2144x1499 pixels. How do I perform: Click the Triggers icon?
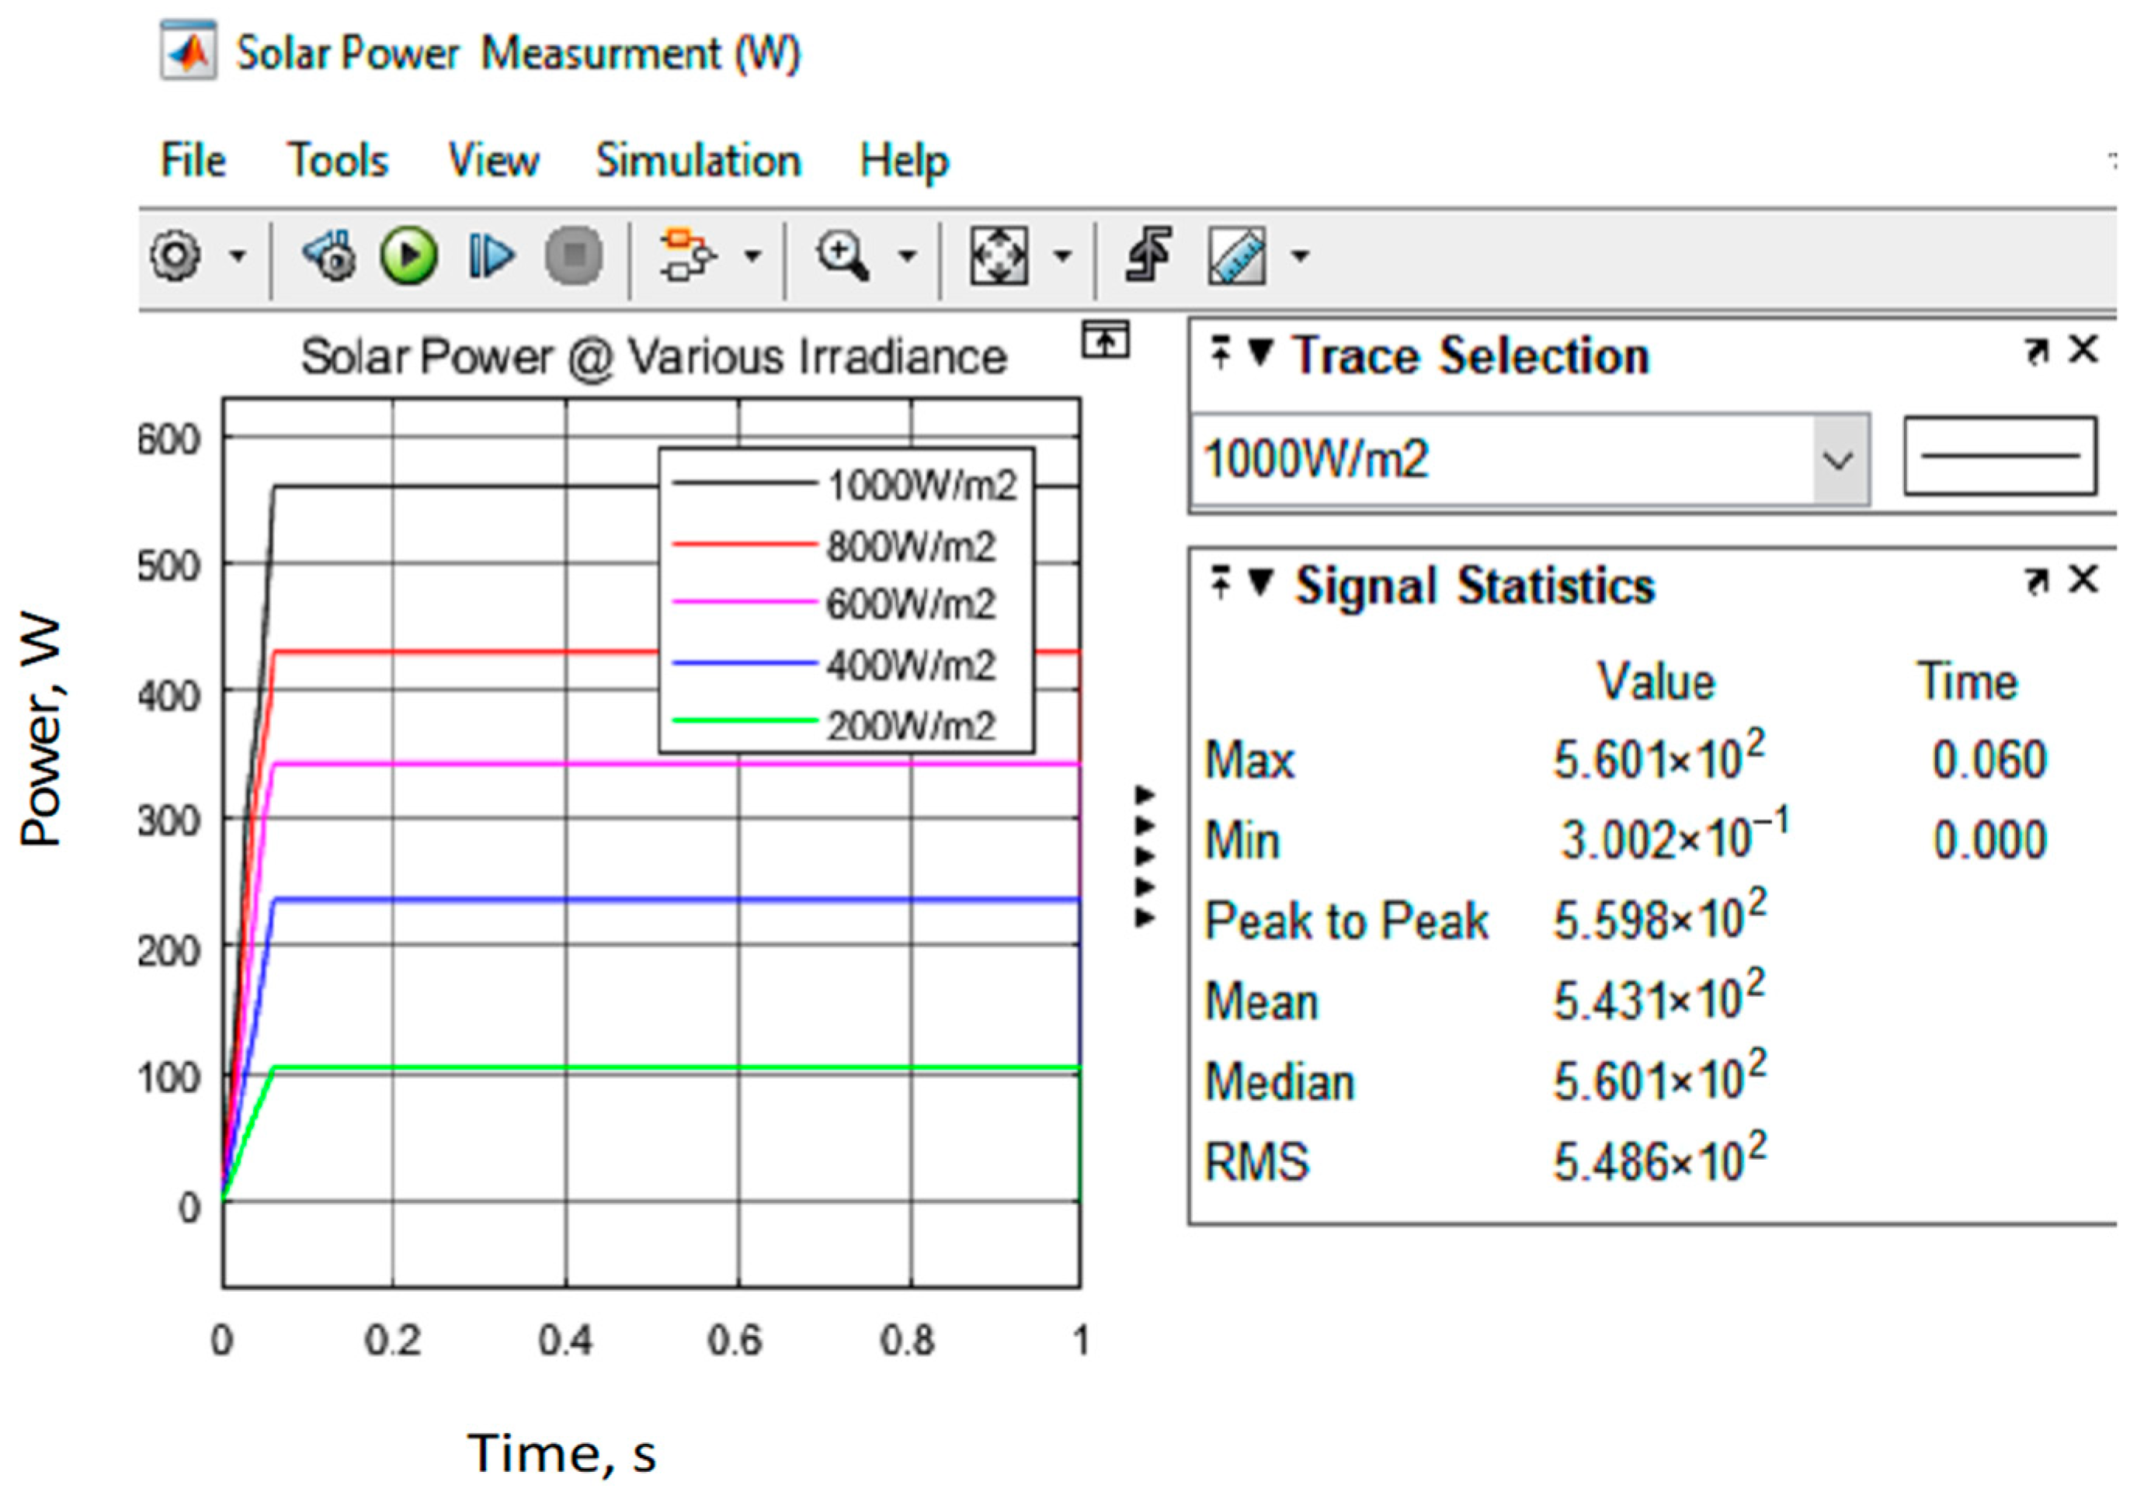[1148, 255]
